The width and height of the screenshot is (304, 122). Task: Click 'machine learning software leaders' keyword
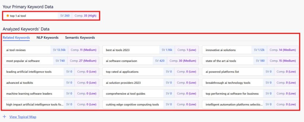coord(29,94)
